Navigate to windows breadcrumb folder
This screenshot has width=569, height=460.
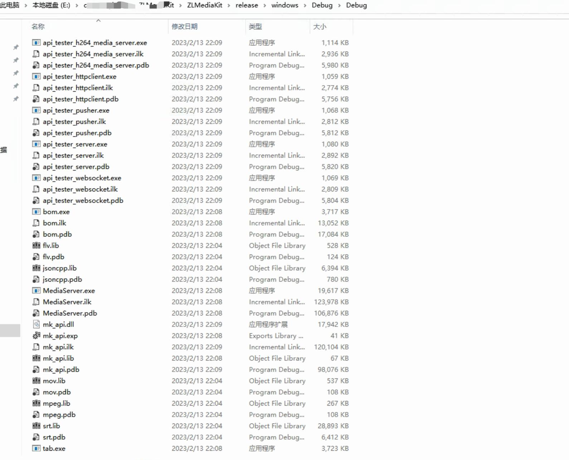[x=285, y=5]
